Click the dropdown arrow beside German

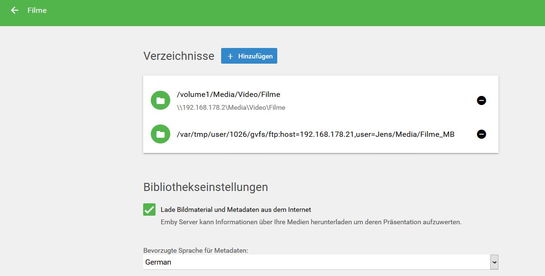pos(494,262)
